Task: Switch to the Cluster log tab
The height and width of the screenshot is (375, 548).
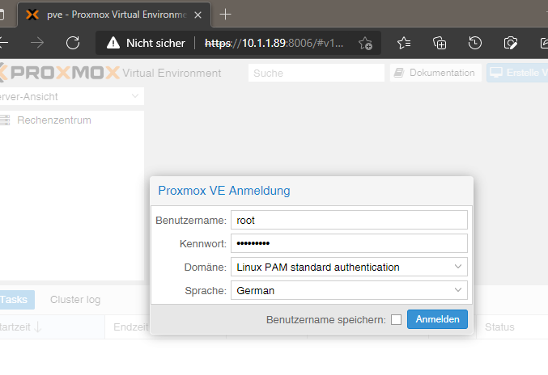Action: tap(75, 299)
